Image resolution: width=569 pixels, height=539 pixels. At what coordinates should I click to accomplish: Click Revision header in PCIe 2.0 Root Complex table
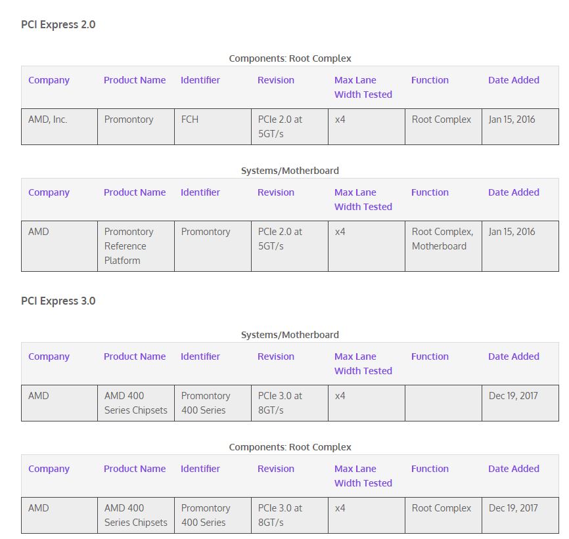(276, 80)
